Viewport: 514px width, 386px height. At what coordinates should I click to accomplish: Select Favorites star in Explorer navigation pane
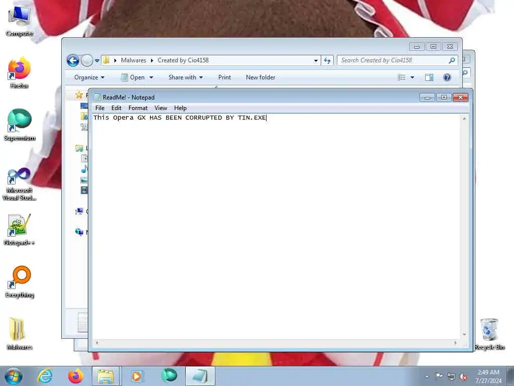[79, 95]
